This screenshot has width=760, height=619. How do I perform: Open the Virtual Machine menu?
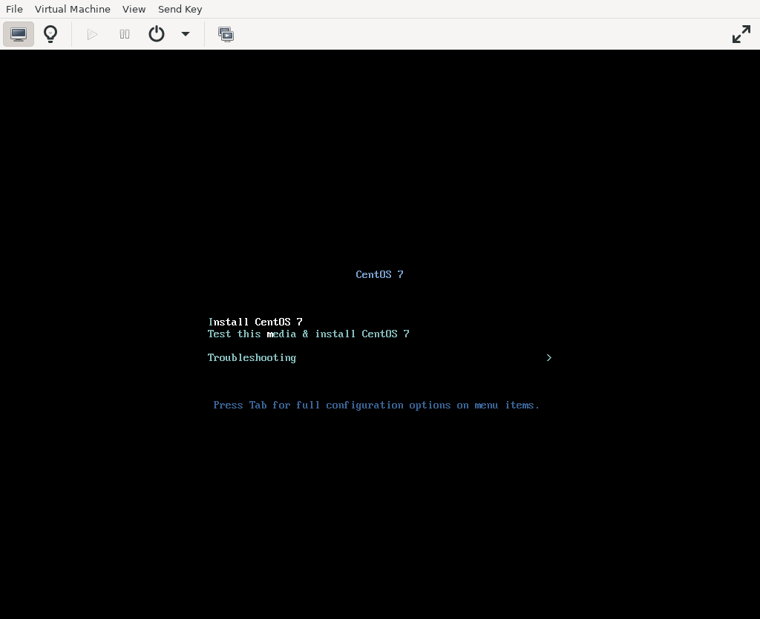pos(73,9)
